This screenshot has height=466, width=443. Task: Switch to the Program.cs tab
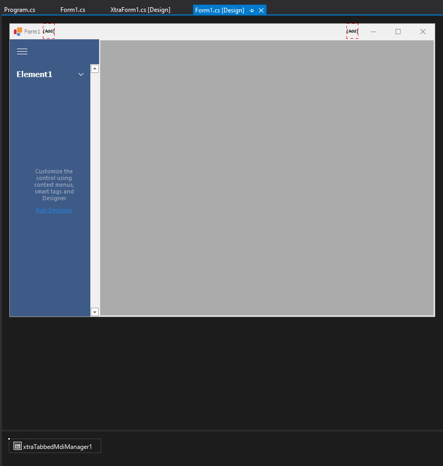[19, 9]
